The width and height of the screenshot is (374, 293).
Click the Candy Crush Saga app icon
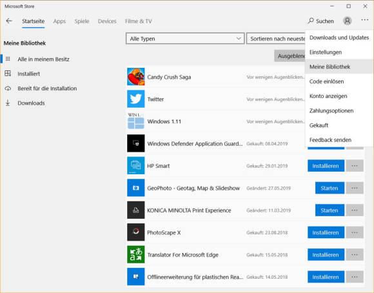(135, 77)
